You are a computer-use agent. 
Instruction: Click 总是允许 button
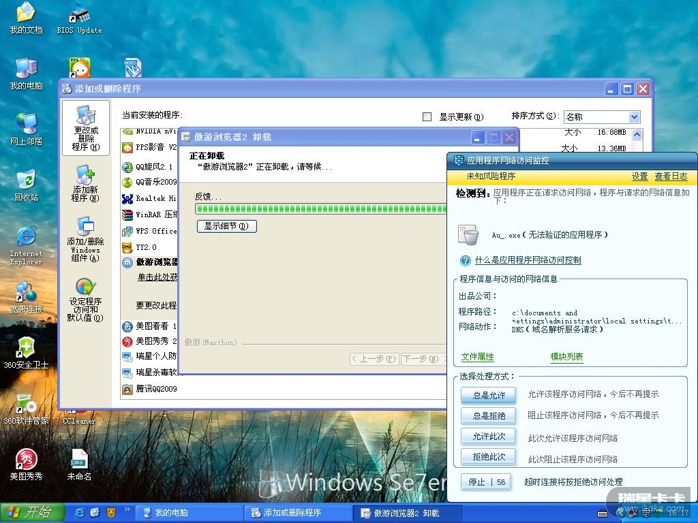pyautogui.click(x=489, y=395)
